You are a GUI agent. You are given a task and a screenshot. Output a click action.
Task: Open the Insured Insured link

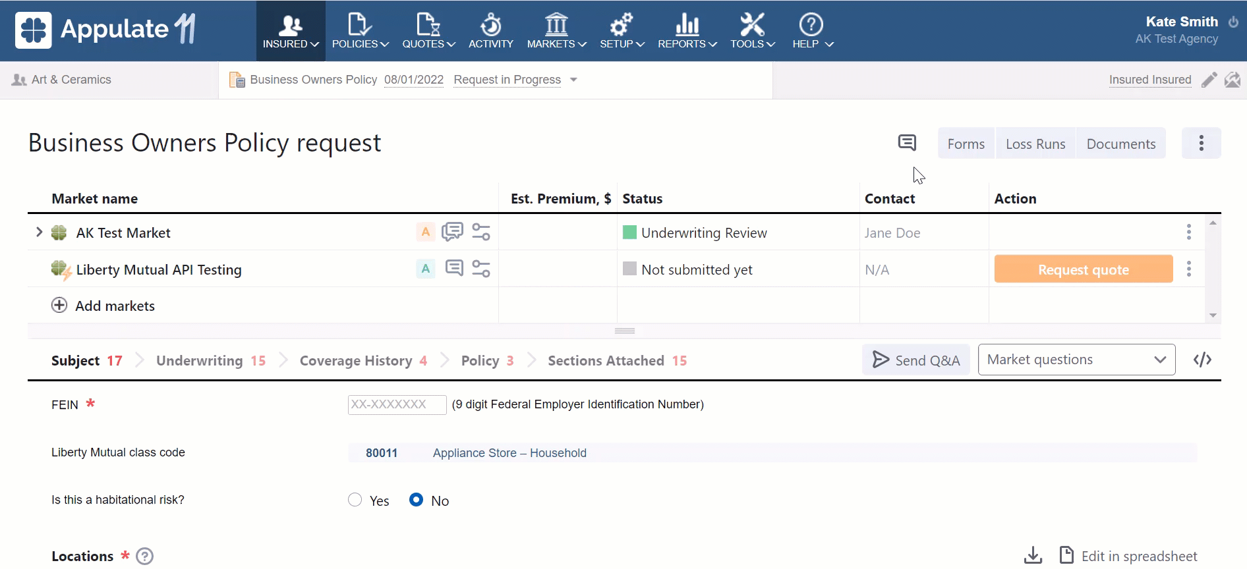pos(1150,80)
